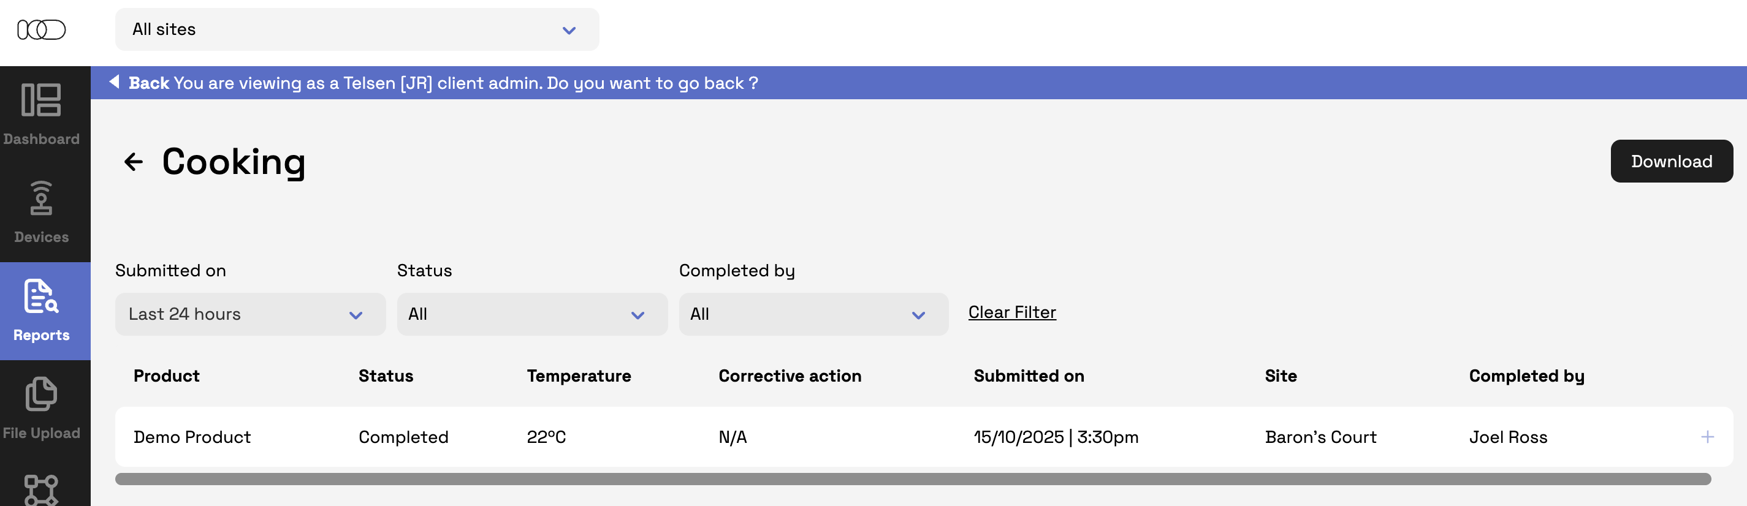This screenshot has height=506, width=1747.
Task: Open the Completed by filter dropdown
Action: click(x=813, y=314)
